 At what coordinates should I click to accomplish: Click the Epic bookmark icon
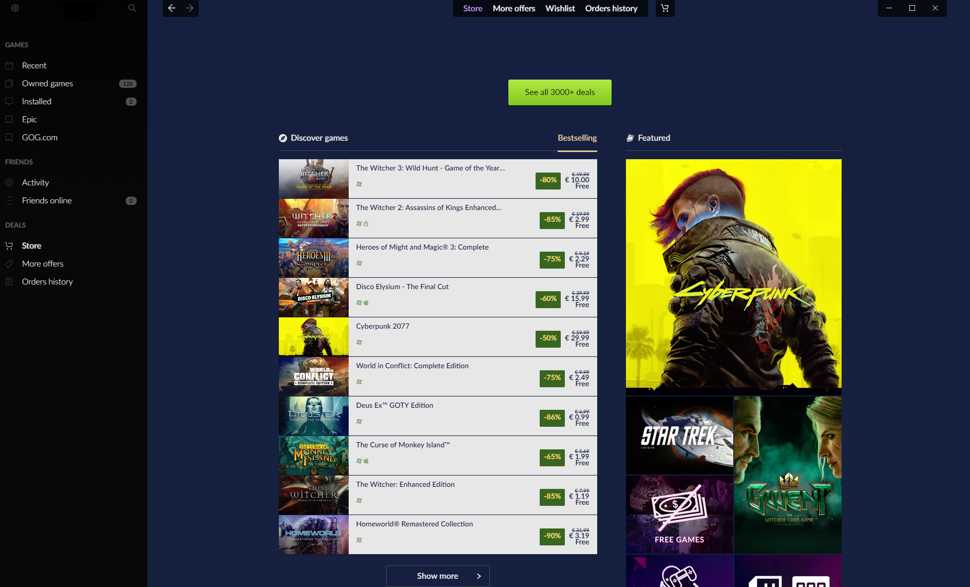coord(9,119)
